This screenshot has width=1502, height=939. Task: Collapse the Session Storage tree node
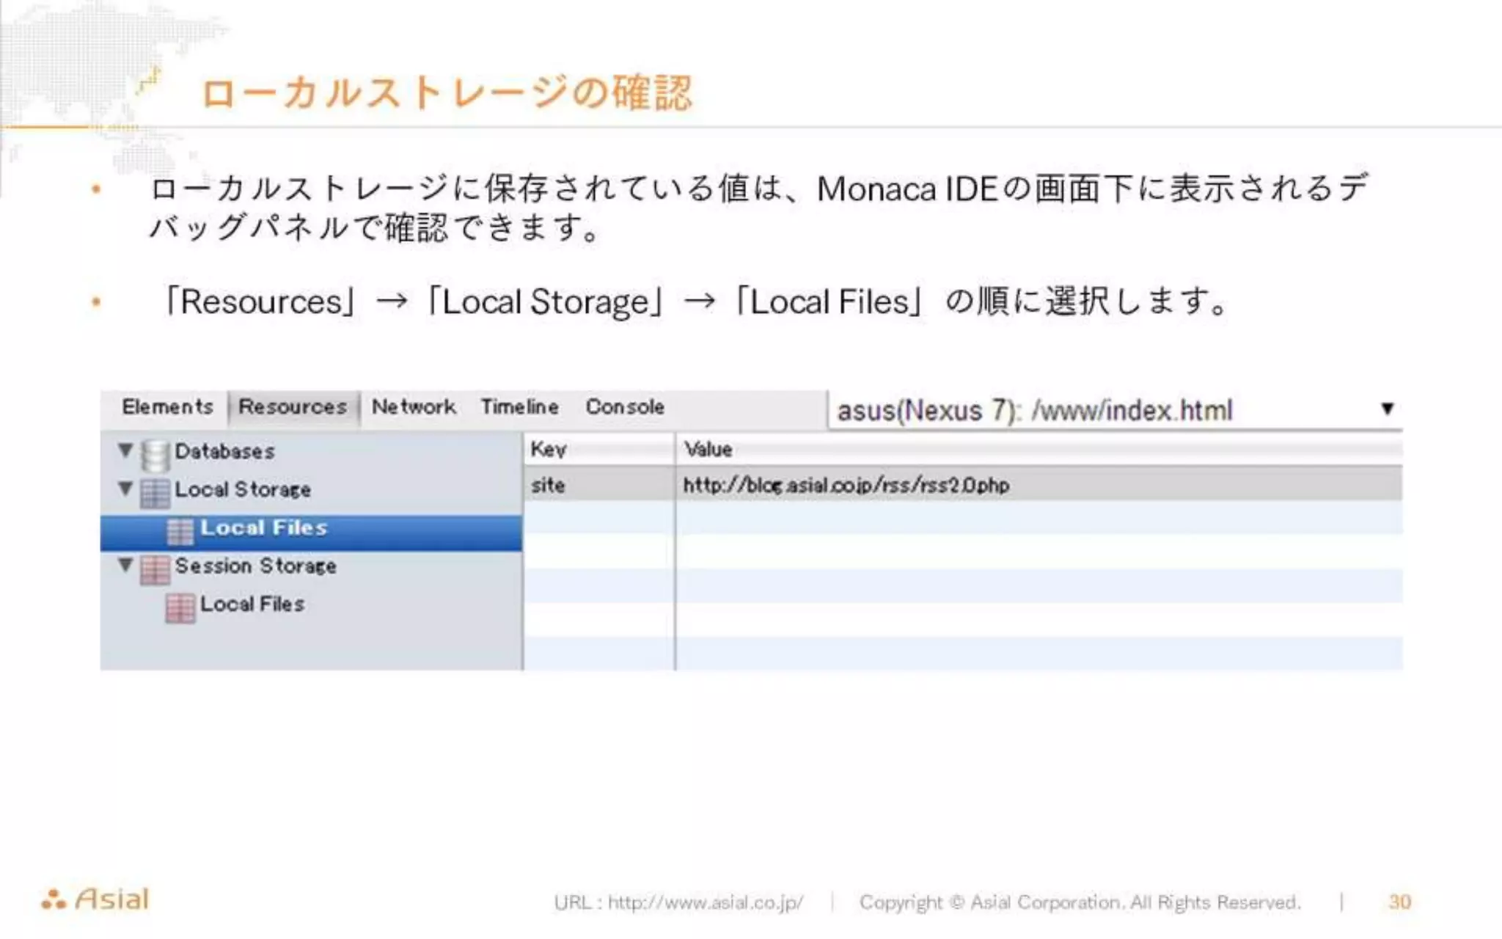click(125, 564)
